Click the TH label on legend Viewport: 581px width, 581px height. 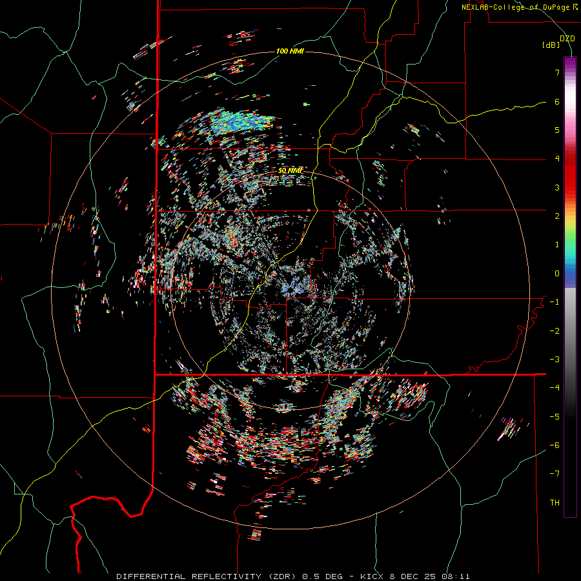point(555,503)
